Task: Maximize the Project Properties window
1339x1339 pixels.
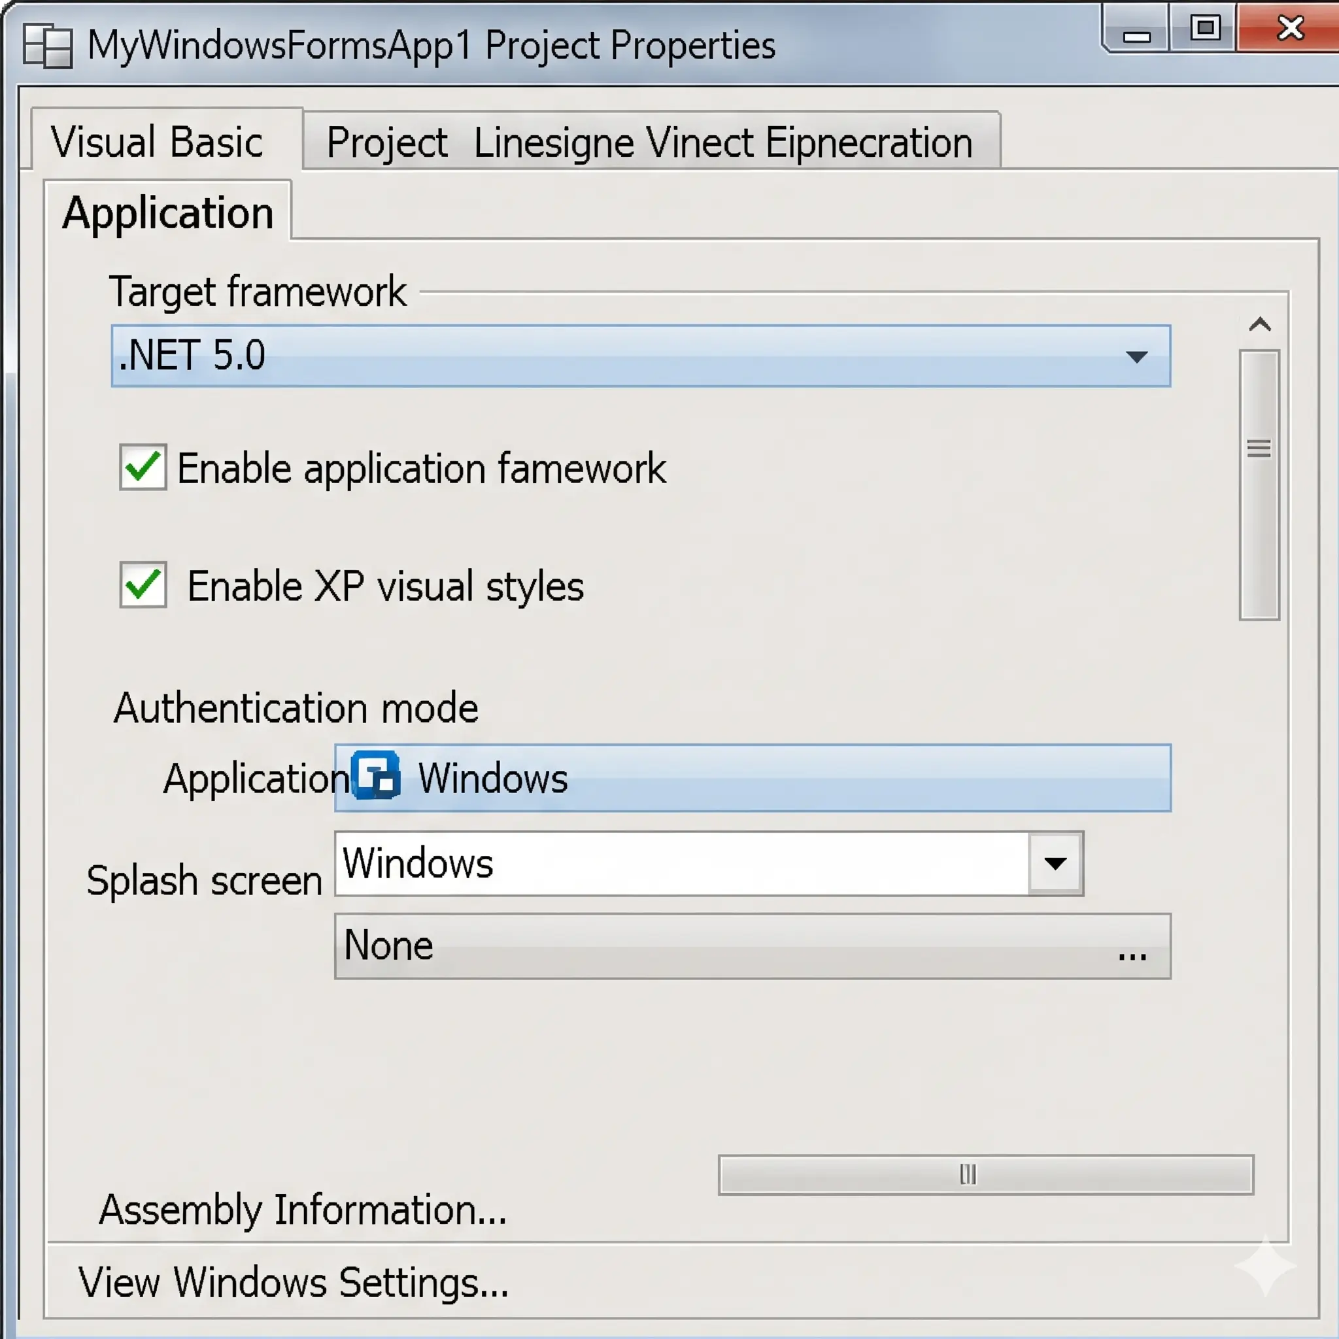Action: click(x=1204, y=27)
